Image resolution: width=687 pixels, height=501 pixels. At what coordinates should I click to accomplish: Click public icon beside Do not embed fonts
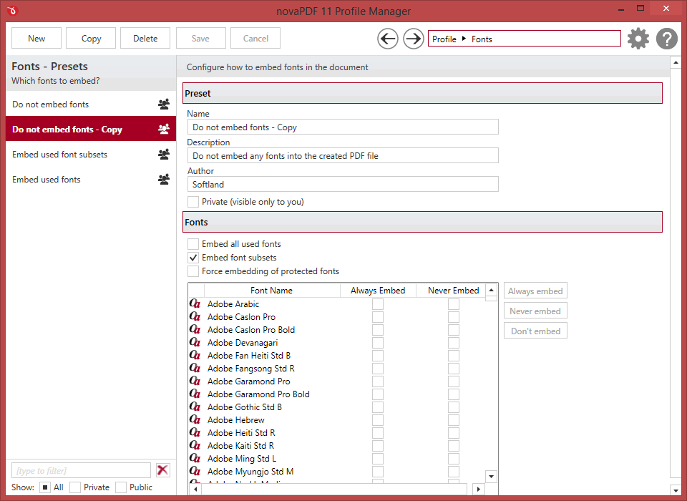pos(164,104)
